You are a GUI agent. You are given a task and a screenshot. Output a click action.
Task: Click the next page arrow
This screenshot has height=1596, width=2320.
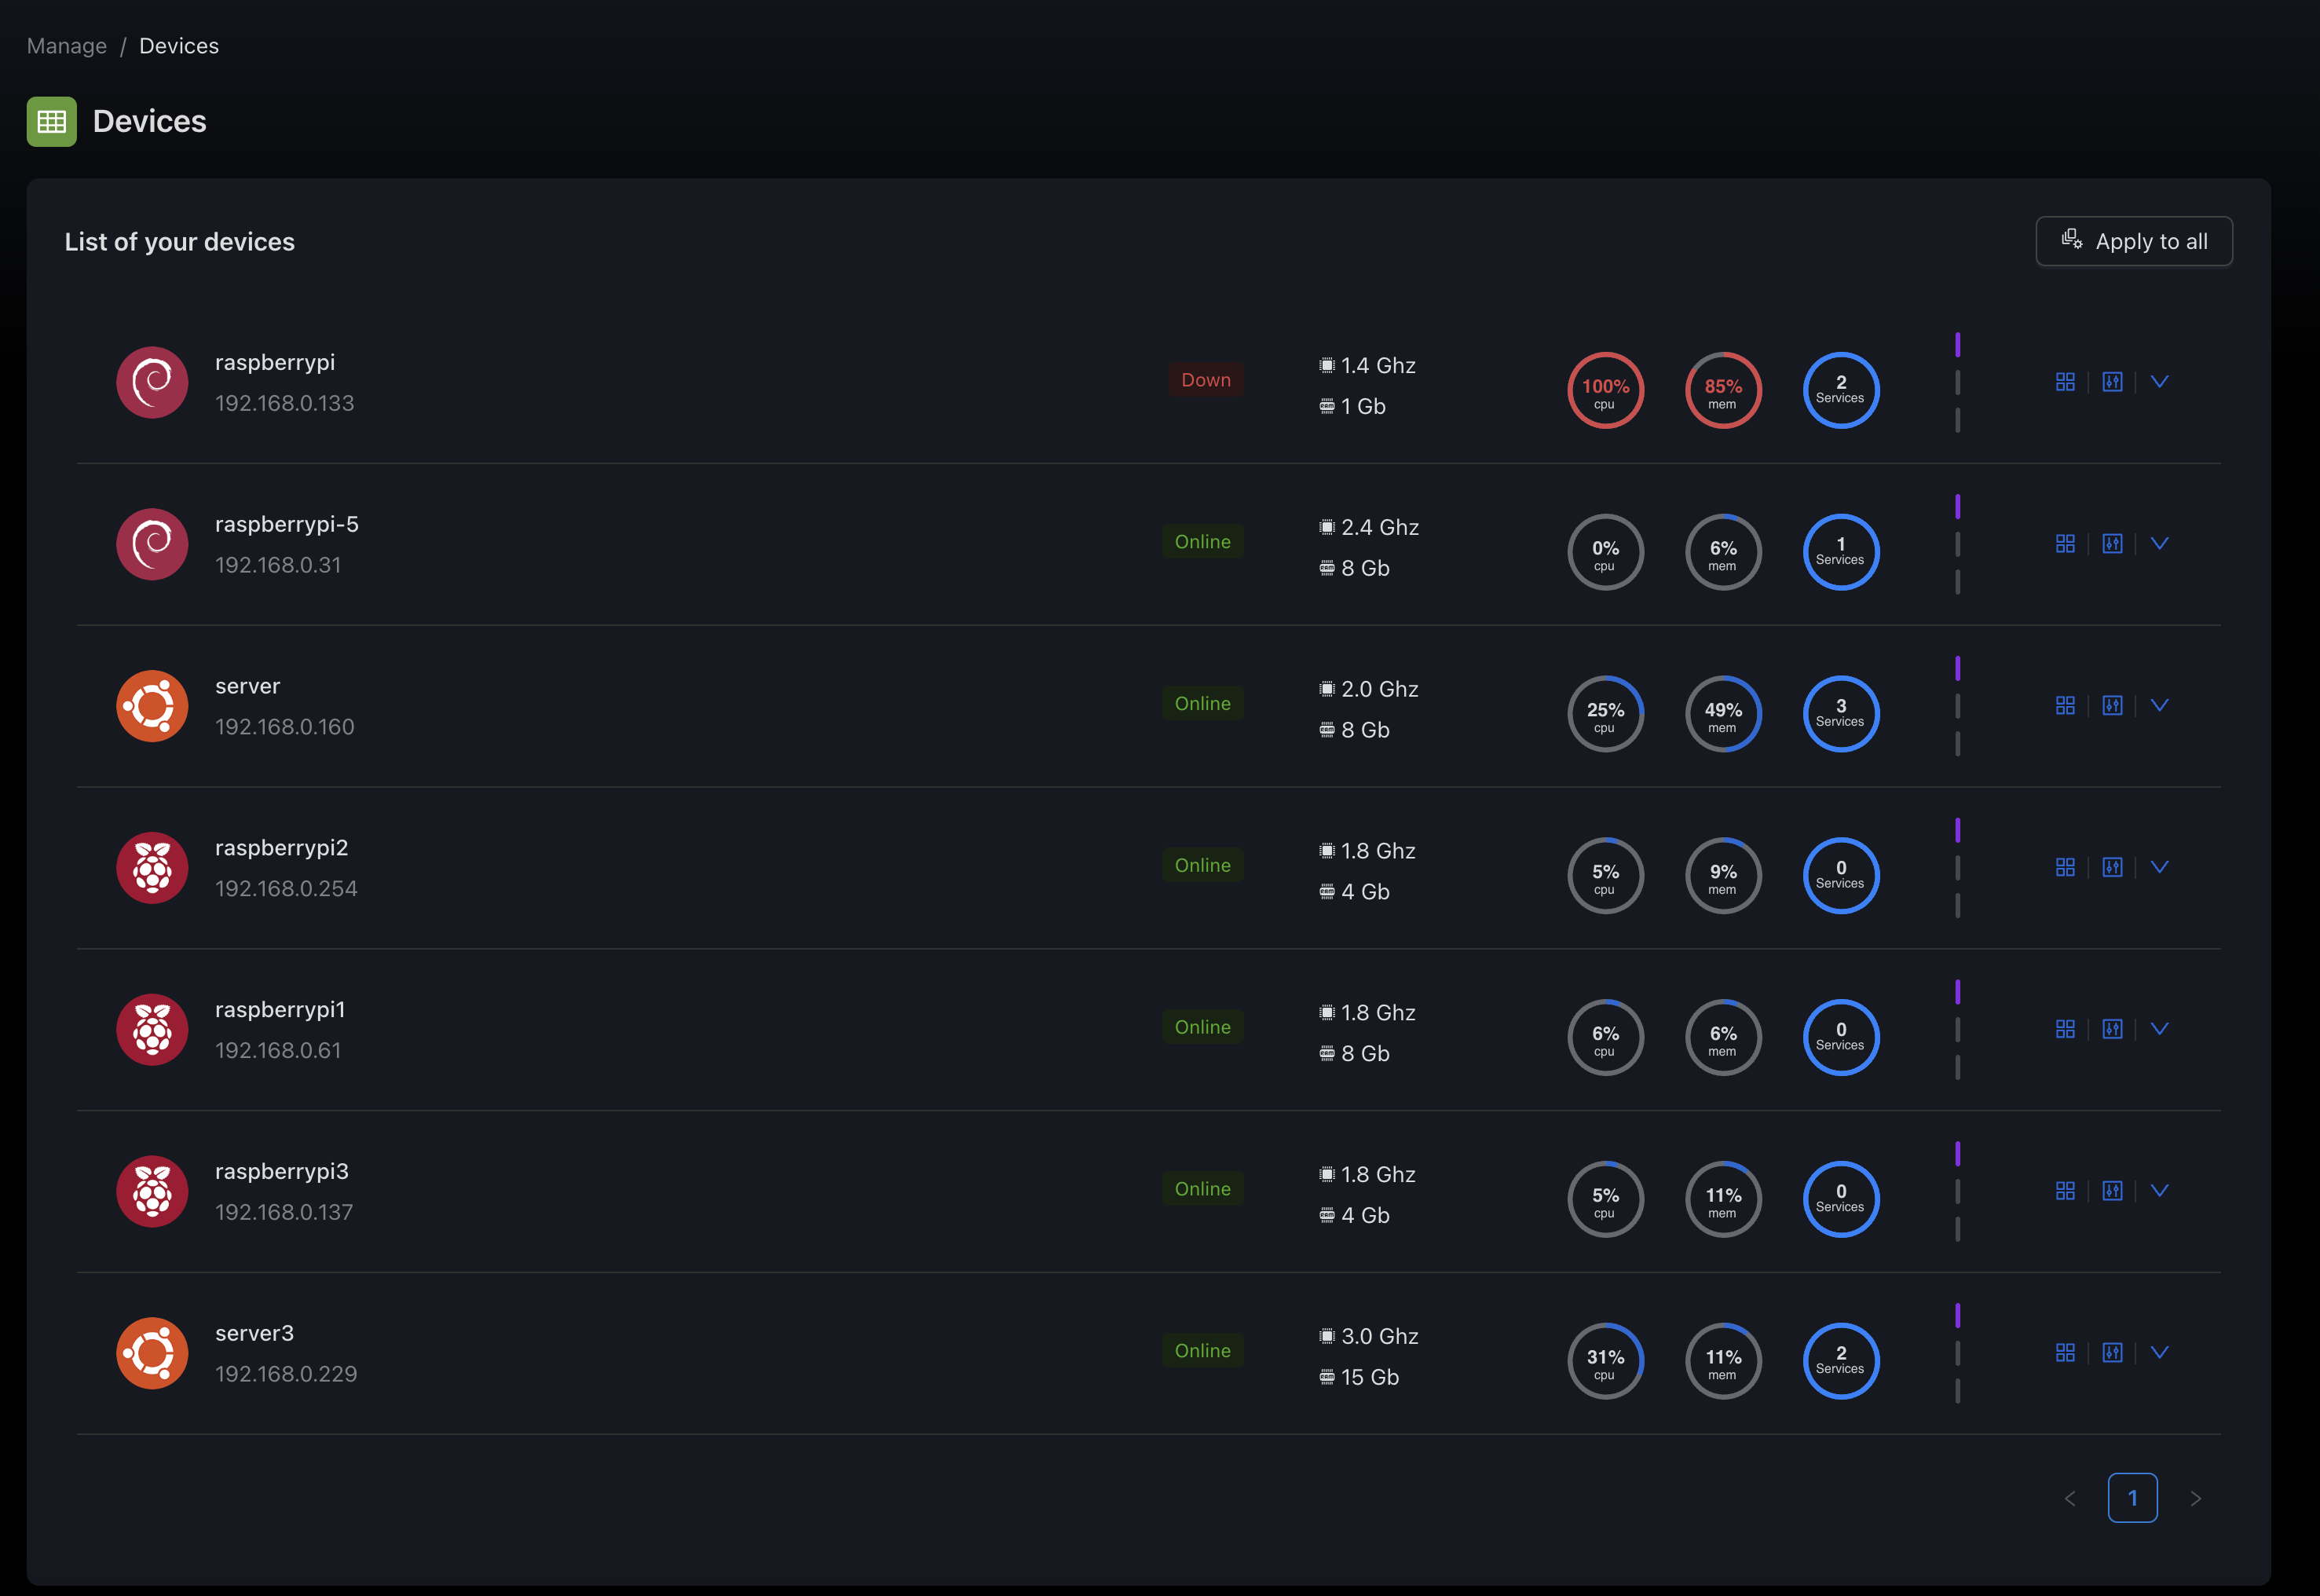tap(2195, 1498)
